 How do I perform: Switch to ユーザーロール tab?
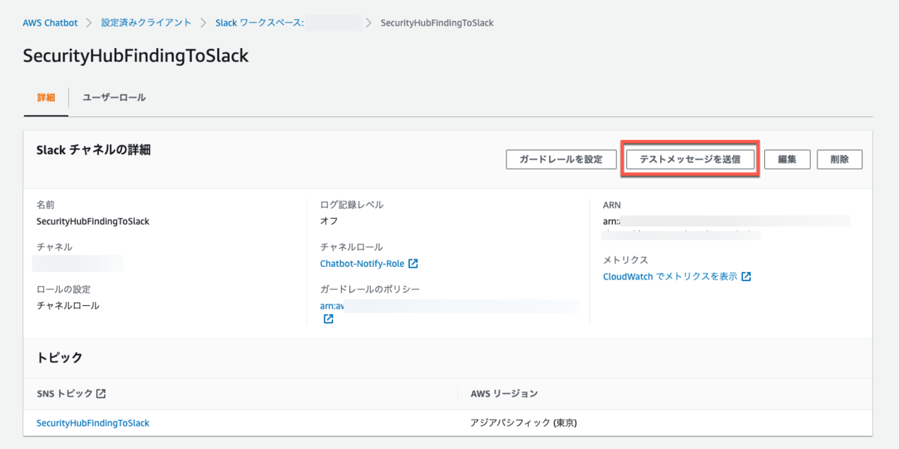pyautogui.click(x=114, y=97)
